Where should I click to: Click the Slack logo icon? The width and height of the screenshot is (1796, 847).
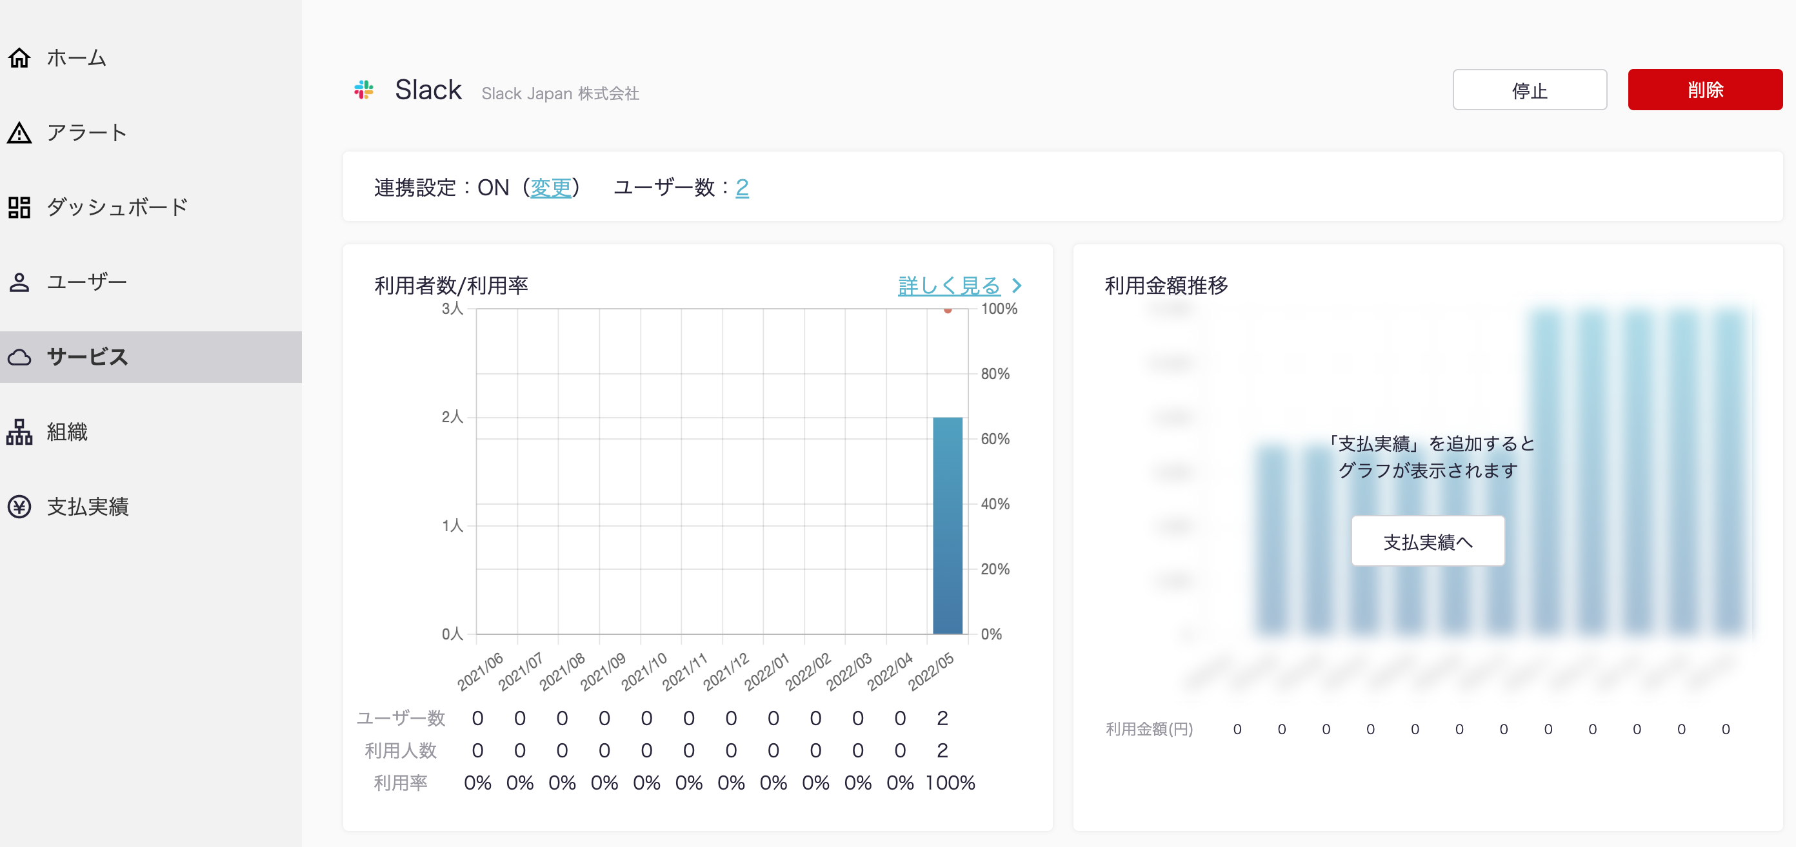tap(364, 90)
